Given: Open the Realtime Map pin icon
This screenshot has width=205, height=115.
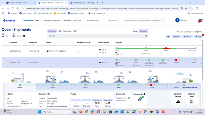Looking at the screenshot, I should pyautogui.click(x=192, y=101).
